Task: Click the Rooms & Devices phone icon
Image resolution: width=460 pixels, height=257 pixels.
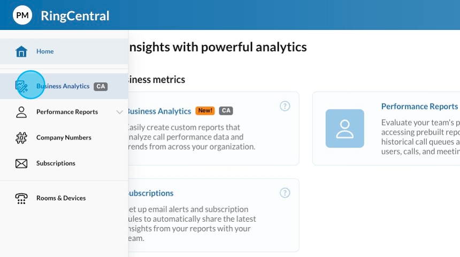Action: point(21,198)
